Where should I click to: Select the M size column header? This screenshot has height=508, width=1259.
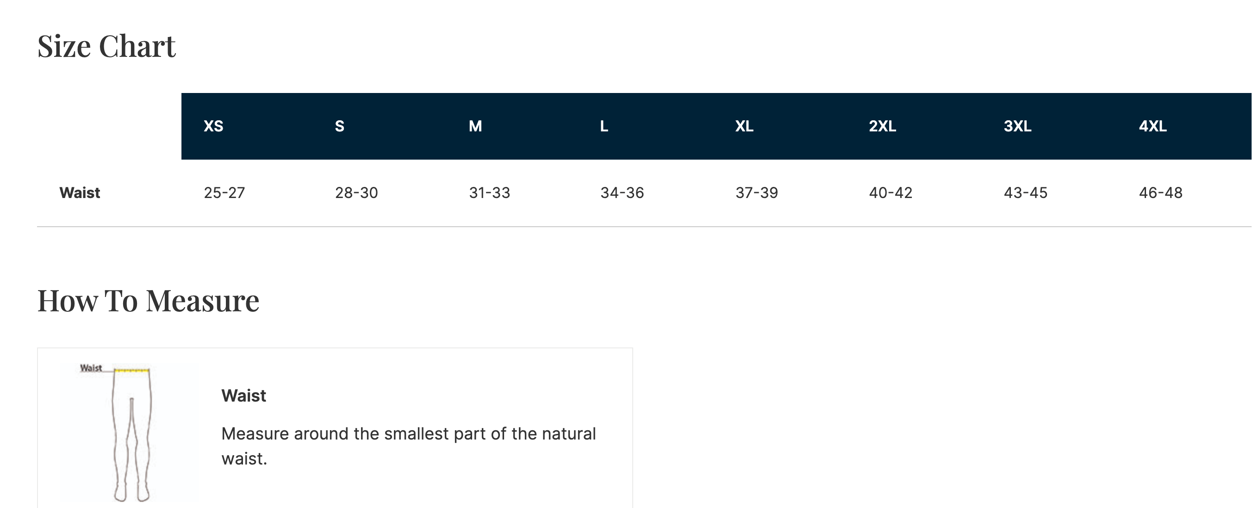pos(475,126)
